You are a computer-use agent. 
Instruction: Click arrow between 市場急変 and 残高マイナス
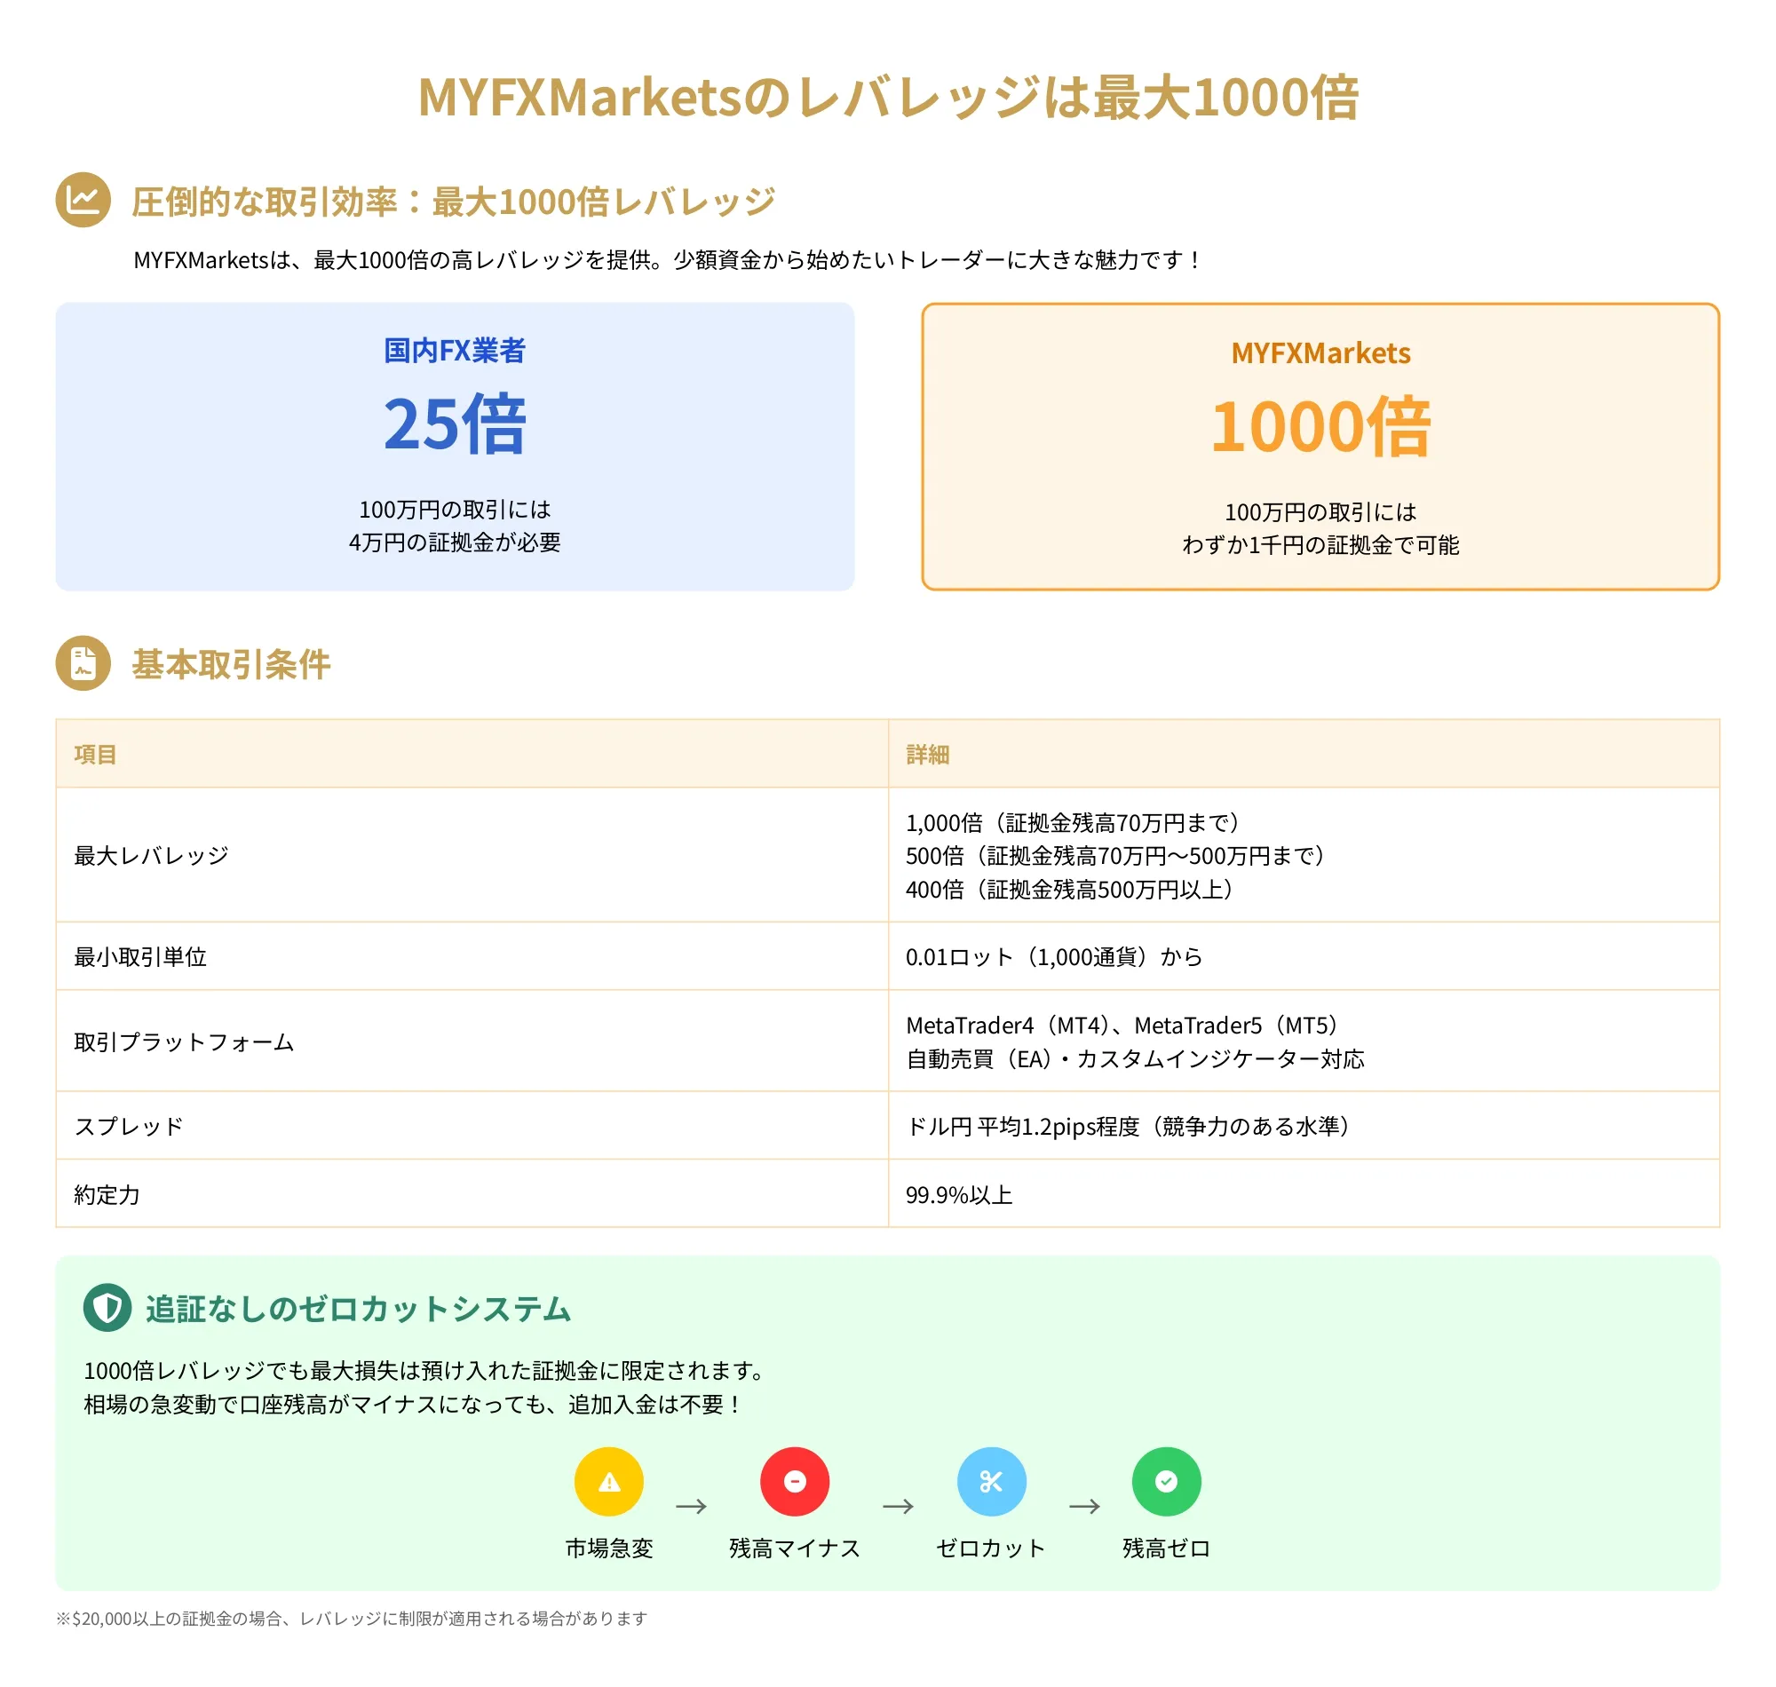tap(691, 1506)
